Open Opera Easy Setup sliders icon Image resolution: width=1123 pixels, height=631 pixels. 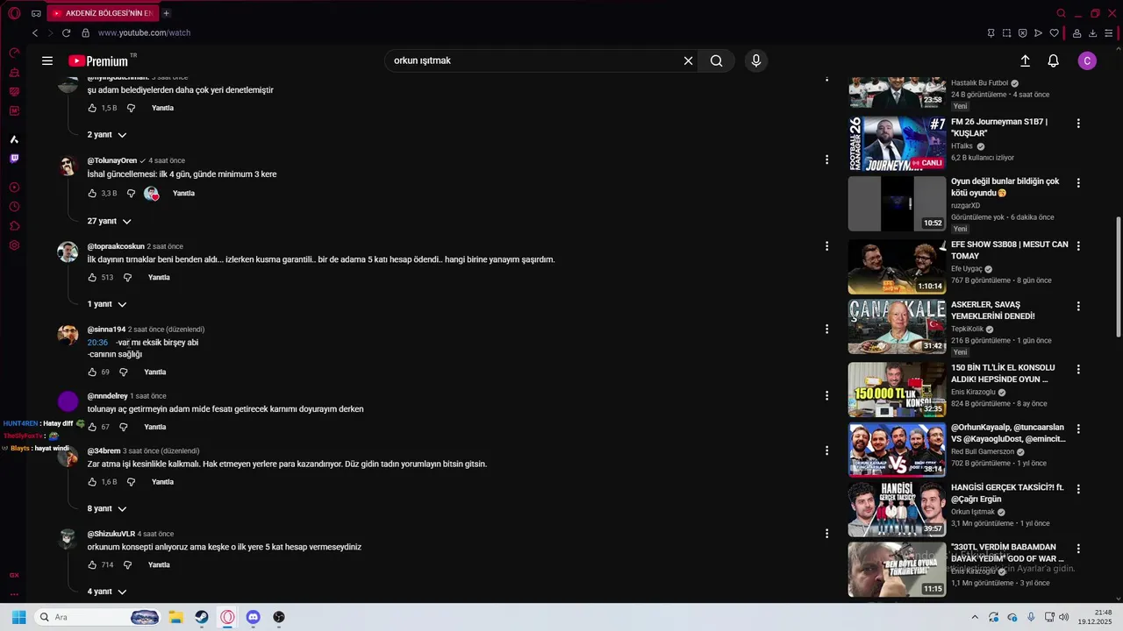1109,33
